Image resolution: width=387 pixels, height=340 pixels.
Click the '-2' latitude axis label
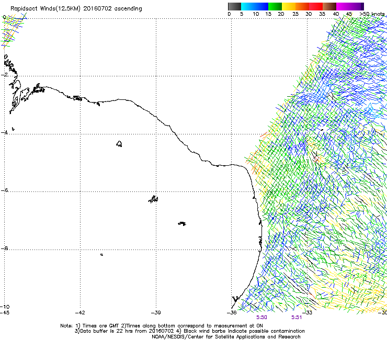4,75
